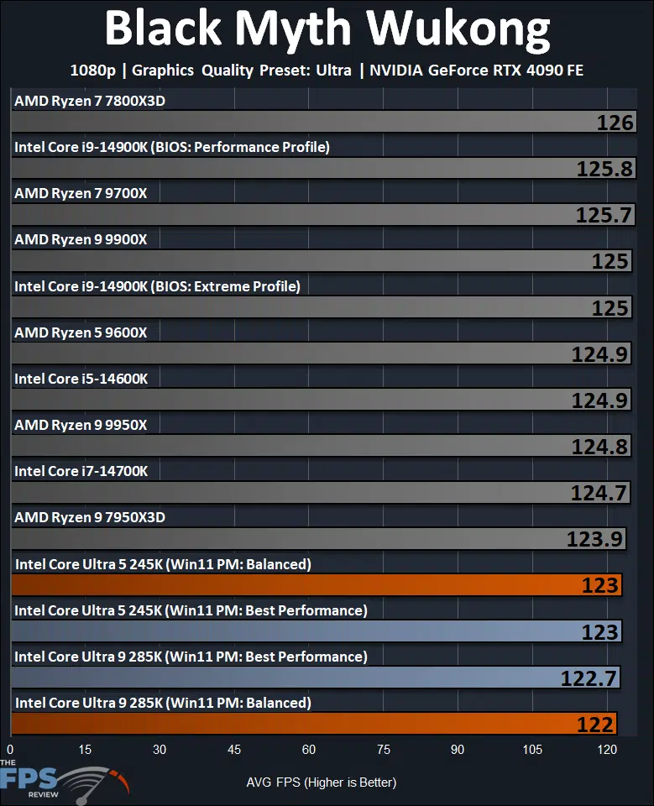Click the orange Ultra 5 245K Balanced bar
This screenshot has height=806, width=654.
tap(317, 585)
